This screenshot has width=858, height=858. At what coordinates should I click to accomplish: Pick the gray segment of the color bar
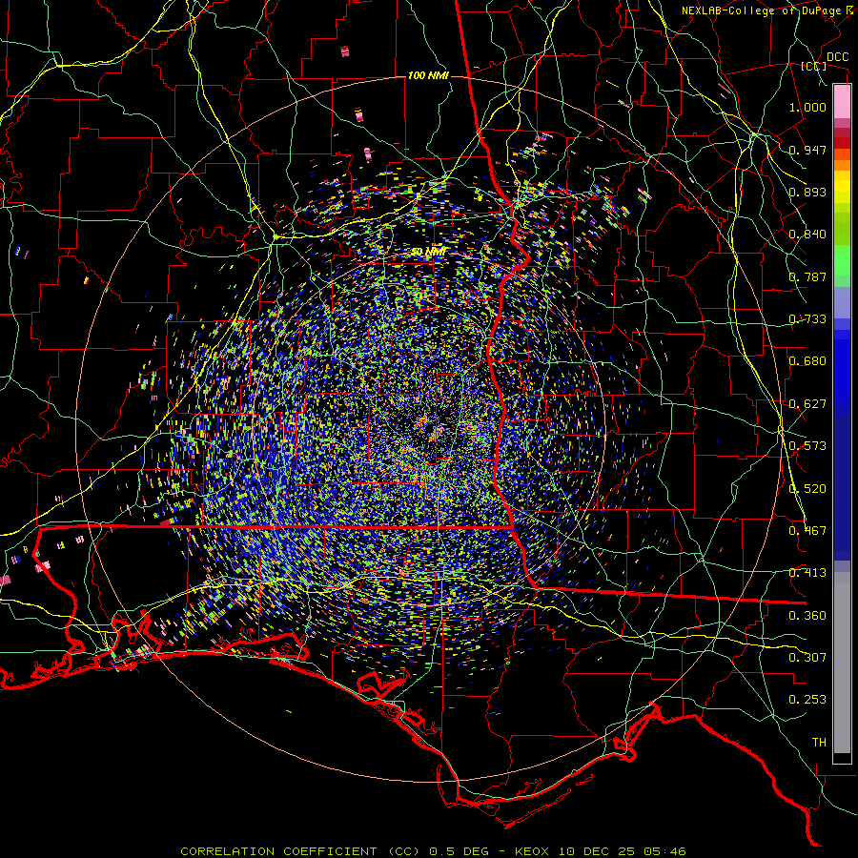842,663
